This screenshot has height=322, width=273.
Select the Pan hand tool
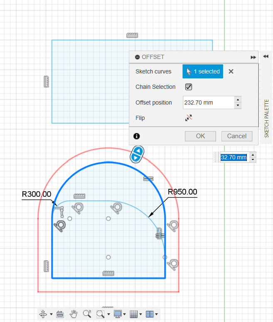74,314
